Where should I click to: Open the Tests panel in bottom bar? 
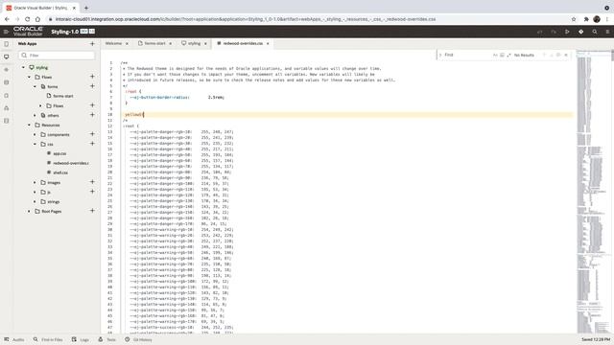[106, 339]
